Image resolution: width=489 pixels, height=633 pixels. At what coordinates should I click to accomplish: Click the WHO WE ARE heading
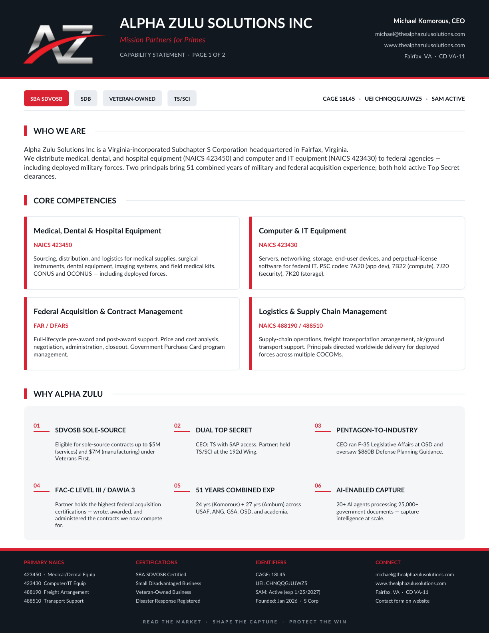(60, 131)
